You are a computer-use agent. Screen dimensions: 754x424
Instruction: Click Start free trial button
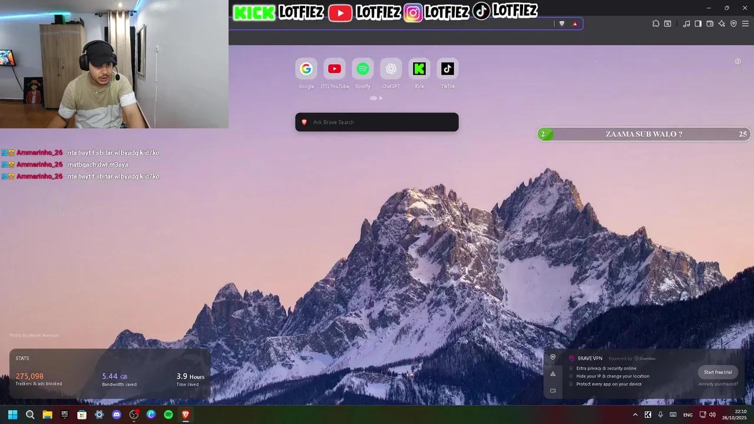[717, 372]
